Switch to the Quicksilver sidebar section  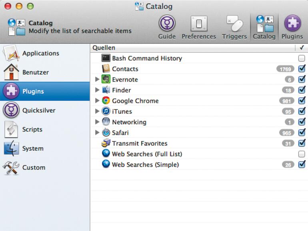tap(39, 110)
